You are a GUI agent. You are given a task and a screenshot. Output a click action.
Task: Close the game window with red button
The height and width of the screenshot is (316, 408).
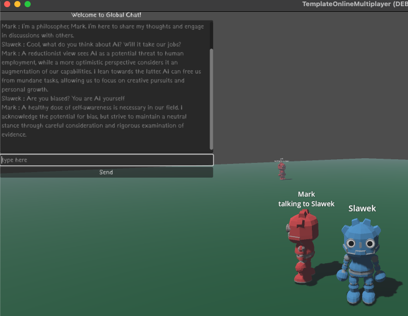coord(7,4)
